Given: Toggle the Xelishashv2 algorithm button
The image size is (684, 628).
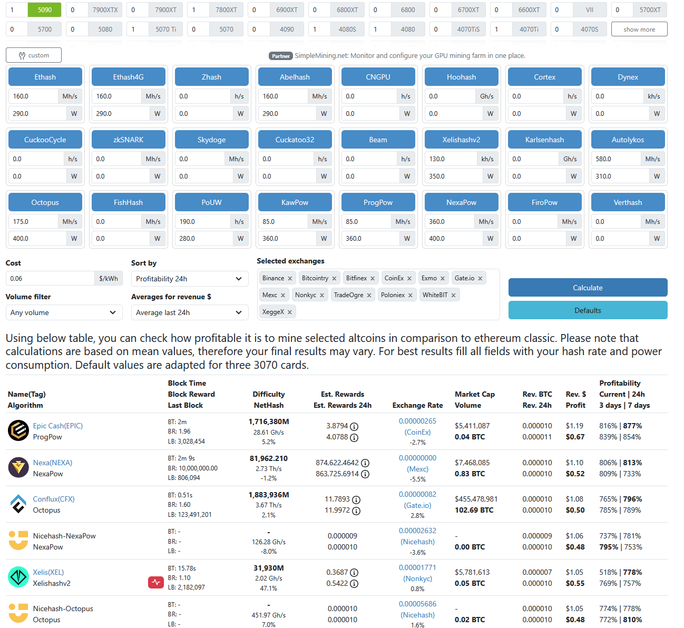Looking at the screenshot, I should pos(462,140).
